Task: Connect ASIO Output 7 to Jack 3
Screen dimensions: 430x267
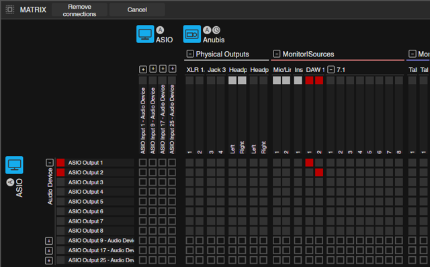Action: (211, 221)
